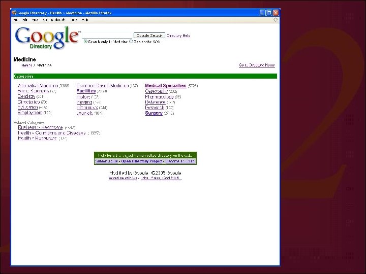Open the Directories category
Screen dimensions: 366x274
pyautogui.click(x=29, y=102)
